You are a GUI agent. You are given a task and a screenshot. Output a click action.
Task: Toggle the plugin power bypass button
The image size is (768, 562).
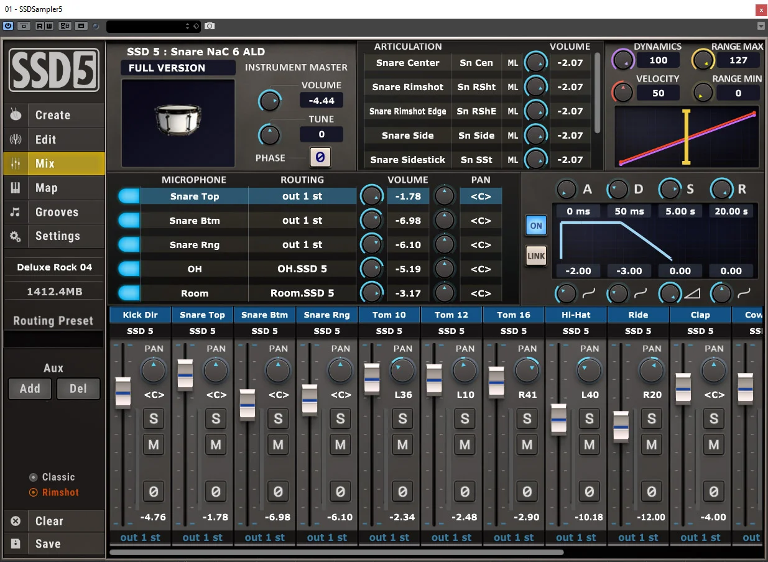pyautogui.click(x=8, y=26)
